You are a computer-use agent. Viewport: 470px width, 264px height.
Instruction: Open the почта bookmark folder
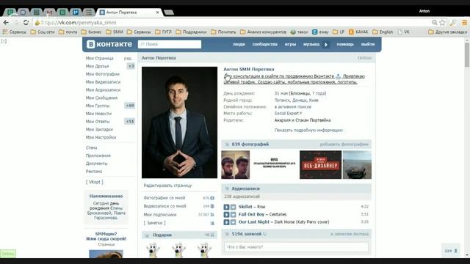click(68, 32)
